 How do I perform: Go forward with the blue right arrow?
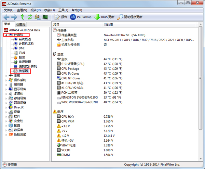click(14, 17)
